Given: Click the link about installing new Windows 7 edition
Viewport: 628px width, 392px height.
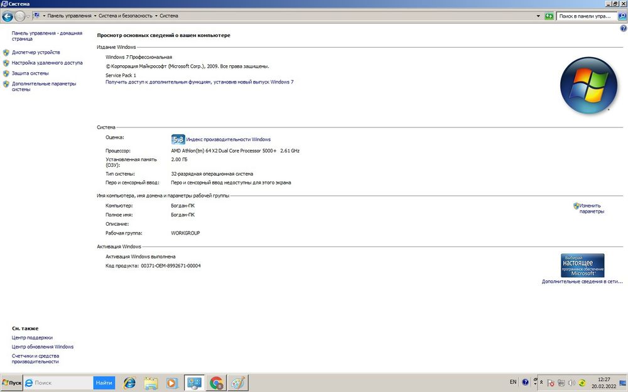Looking at the screenshot, I should (200, 82).
